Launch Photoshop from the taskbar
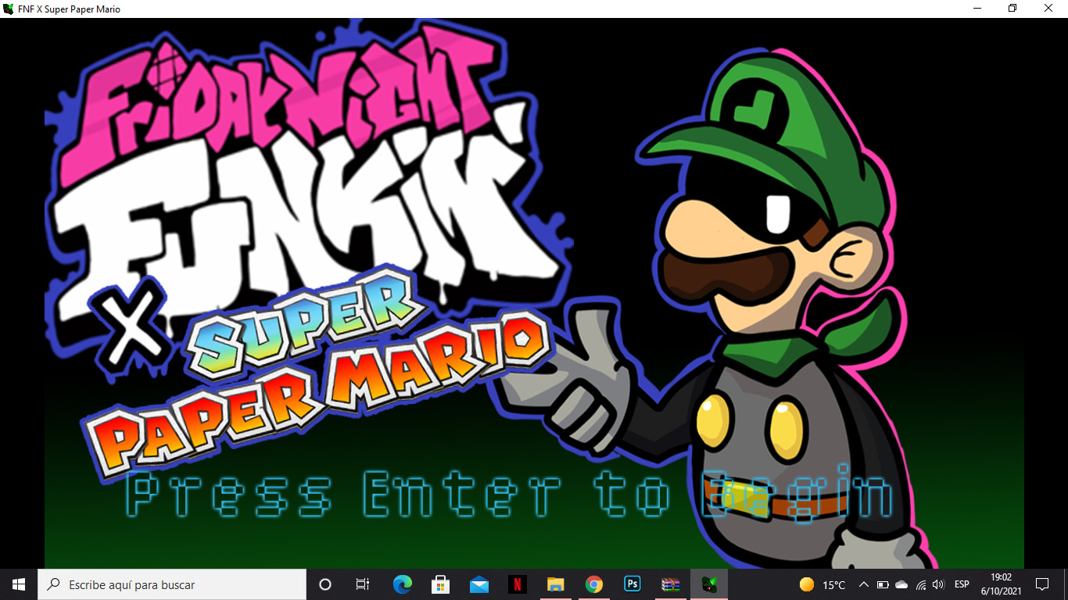 pos(632,584)
